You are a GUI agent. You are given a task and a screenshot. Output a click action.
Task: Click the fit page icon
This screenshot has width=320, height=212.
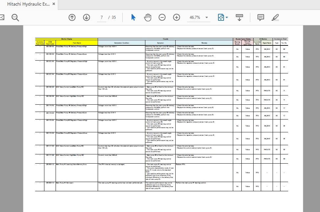221,17
